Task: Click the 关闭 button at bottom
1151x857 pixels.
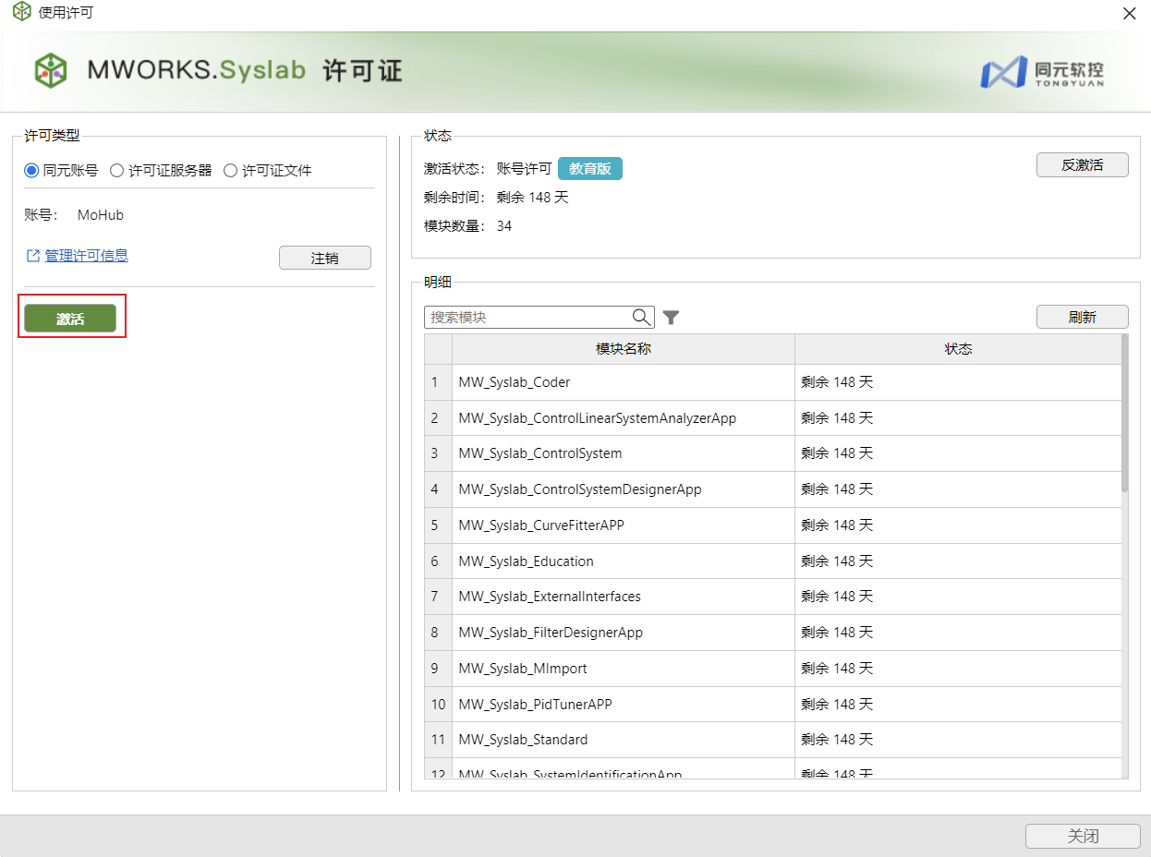Action: (1084, 836)
